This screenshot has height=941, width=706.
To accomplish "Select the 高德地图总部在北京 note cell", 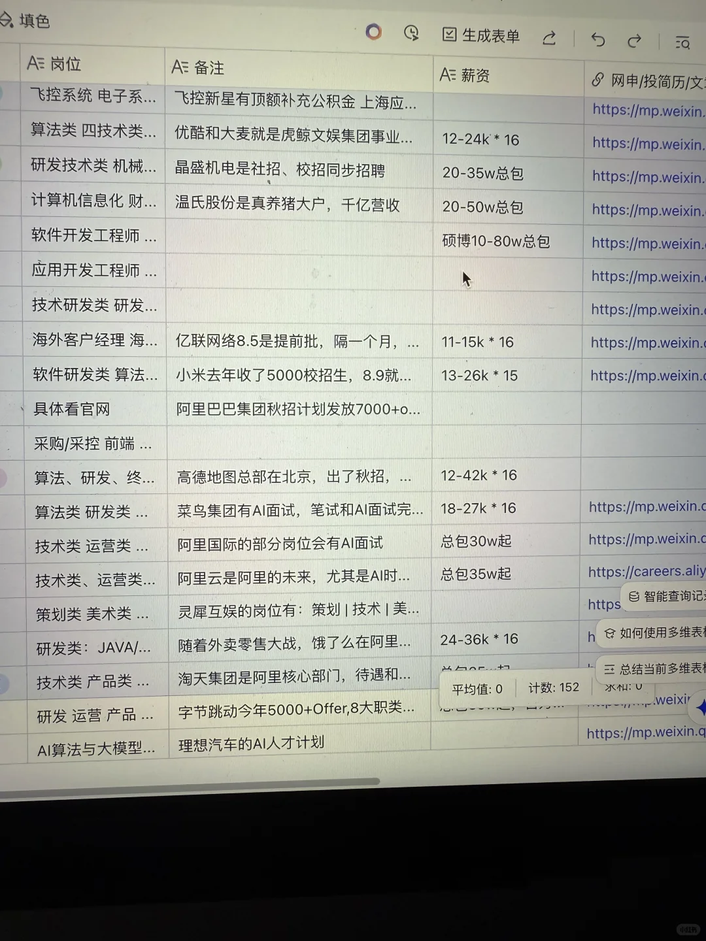I will click(x=299, y=476).
